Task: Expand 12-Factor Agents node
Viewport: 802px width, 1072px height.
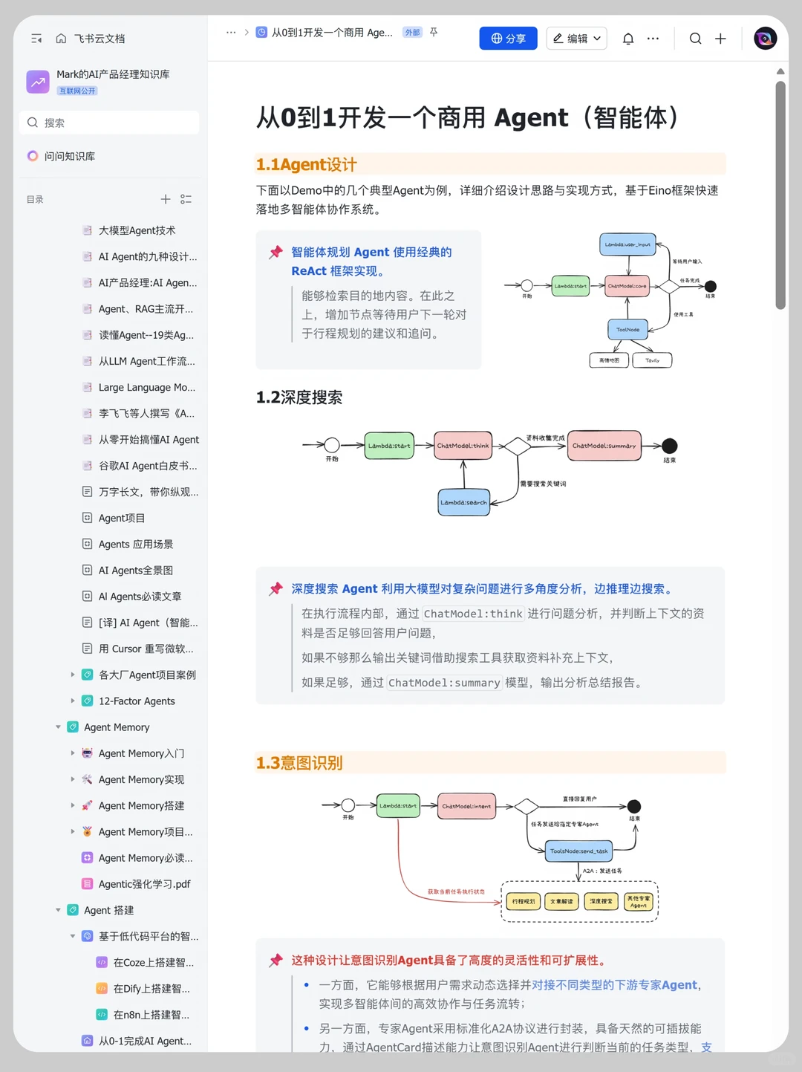Action: (73, 701)
